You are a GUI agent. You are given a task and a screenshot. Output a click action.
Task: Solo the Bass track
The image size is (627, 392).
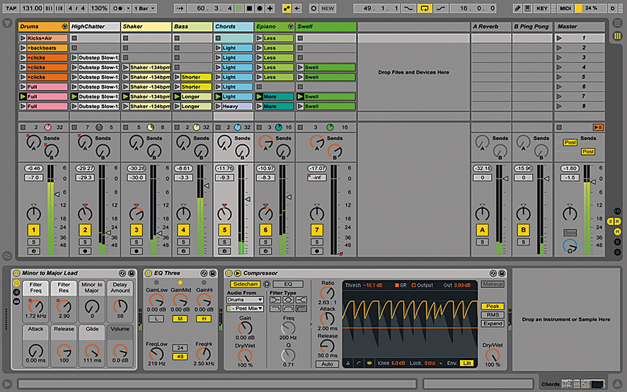[x=183, y=242]
